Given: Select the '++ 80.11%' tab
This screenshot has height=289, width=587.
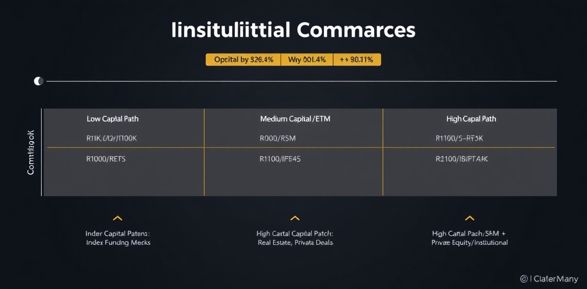Looking at the screenshot, I should (357, 60).
